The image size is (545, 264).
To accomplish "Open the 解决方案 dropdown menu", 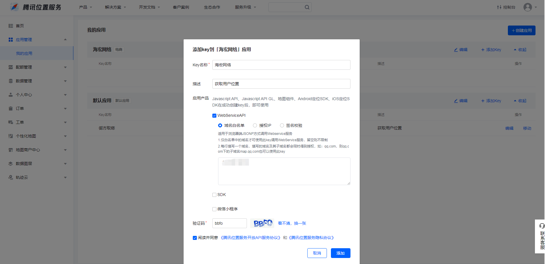I will pos(115,7).
